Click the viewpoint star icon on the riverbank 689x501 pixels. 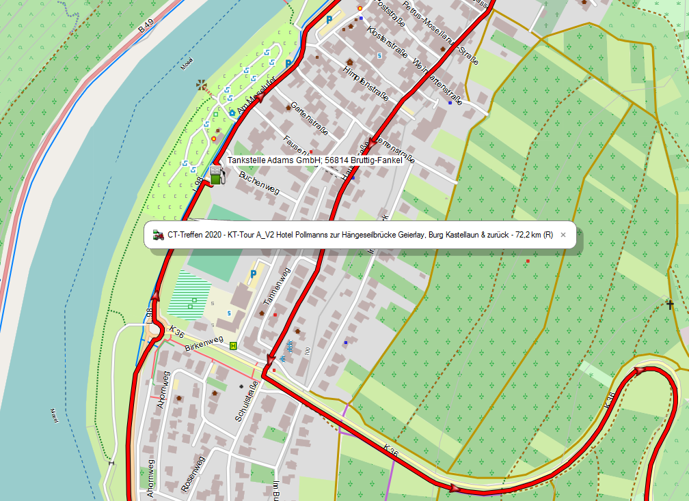[x=201, y=85]
